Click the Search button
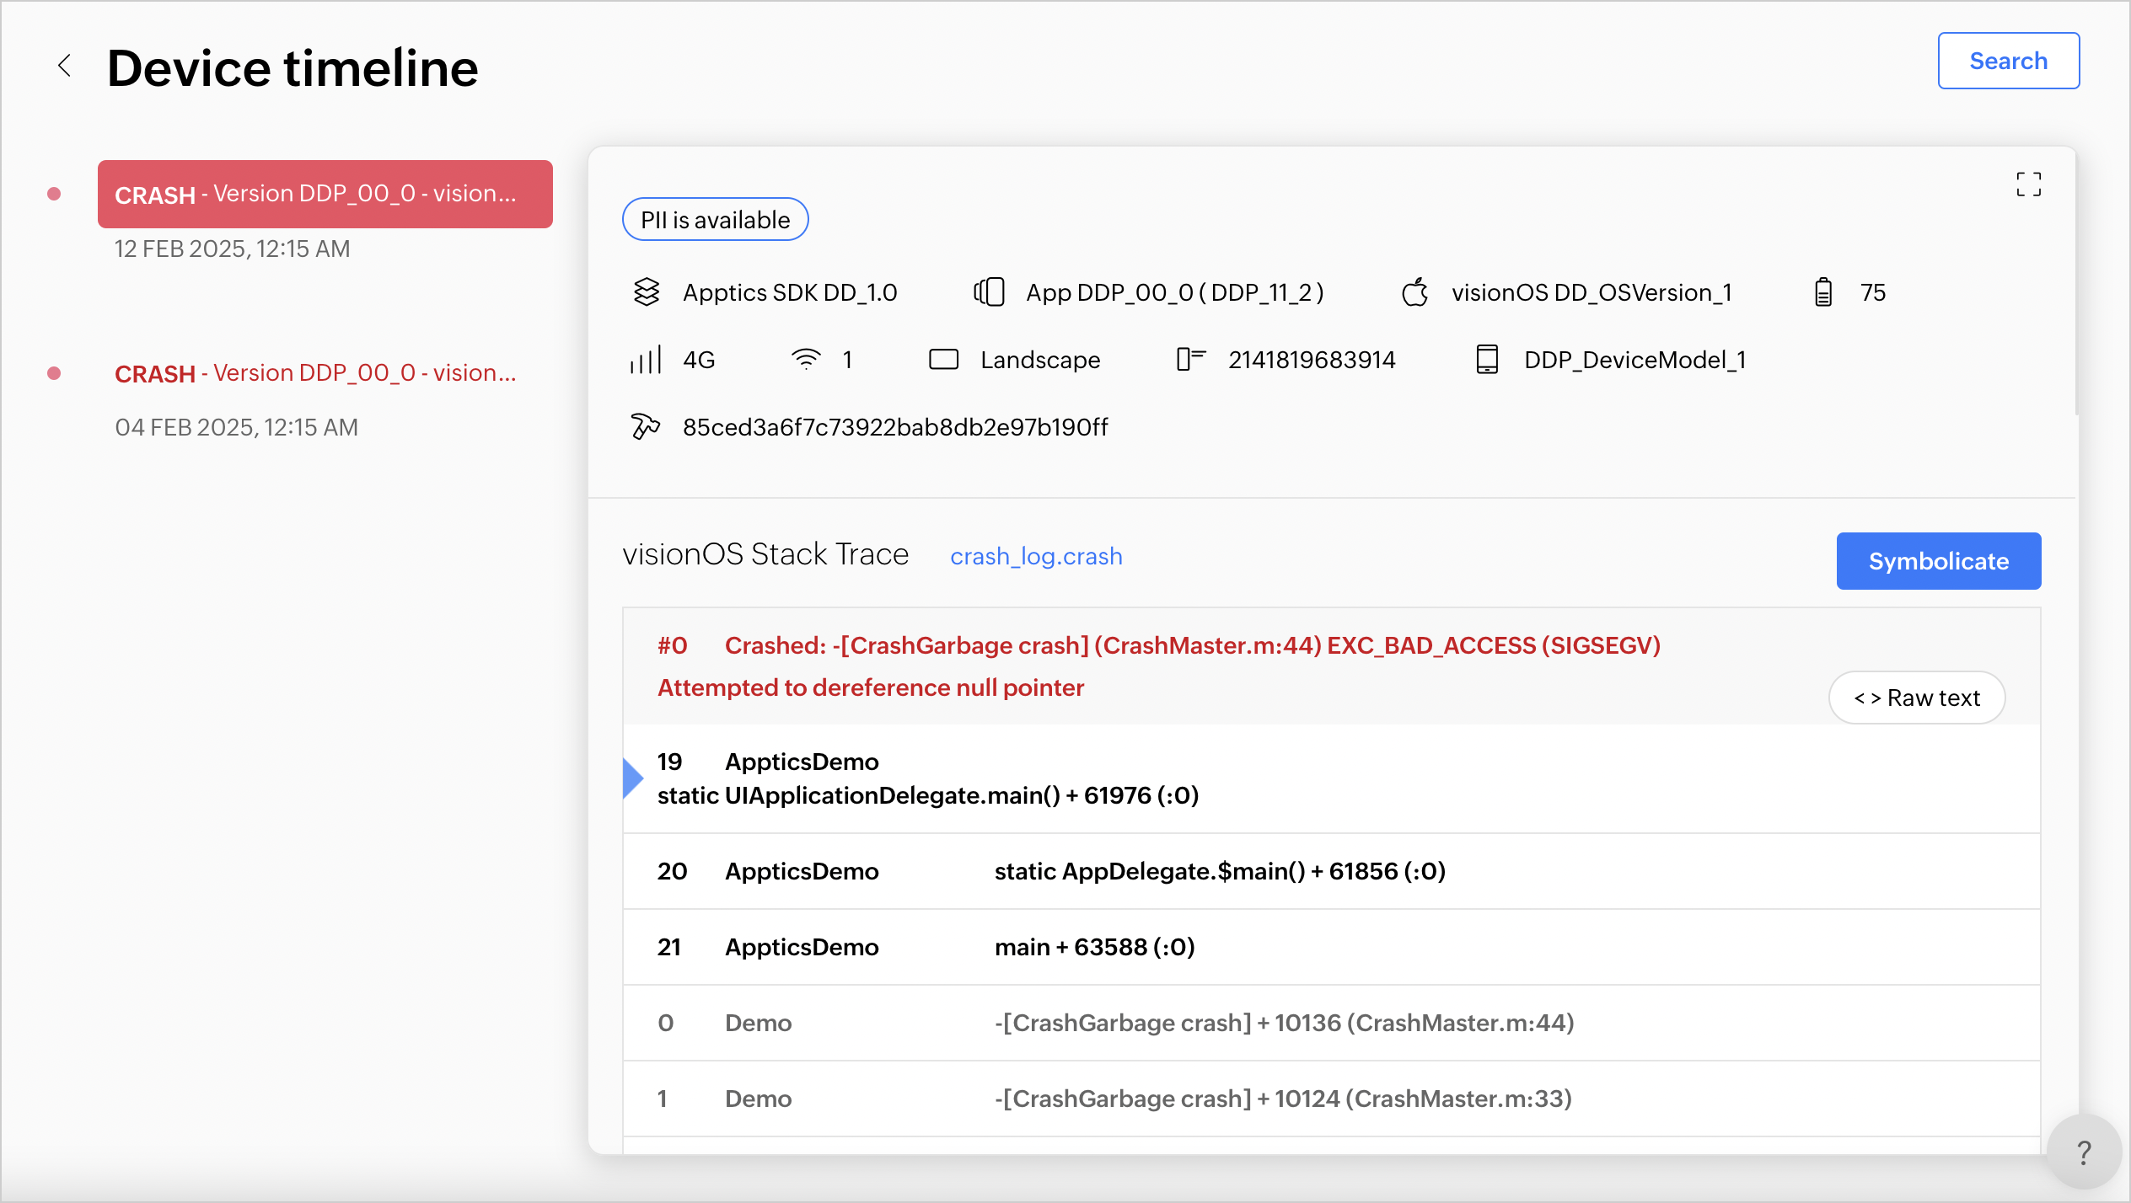The height and width of the screenshot is (1203, 2131). tap(2008, 61)
